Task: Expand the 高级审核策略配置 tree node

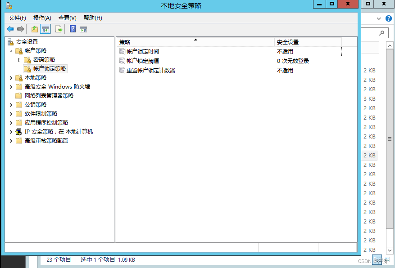Action: pos(11,141)
